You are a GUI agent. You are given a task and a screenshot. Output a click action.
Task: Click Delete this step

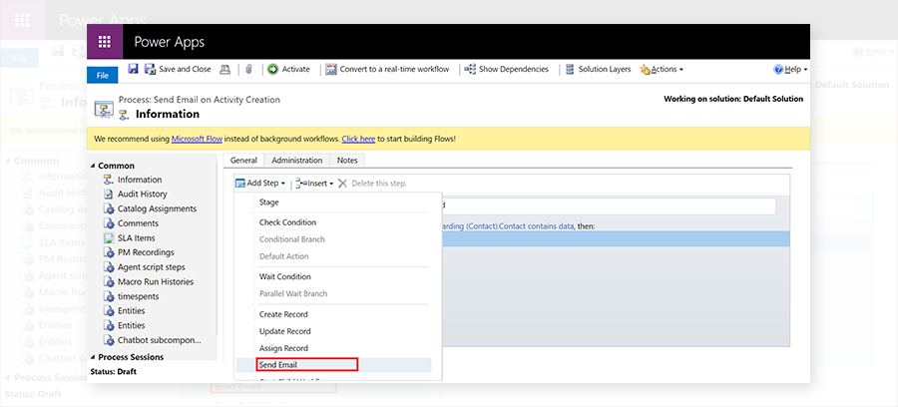click(x=372, y=184)
